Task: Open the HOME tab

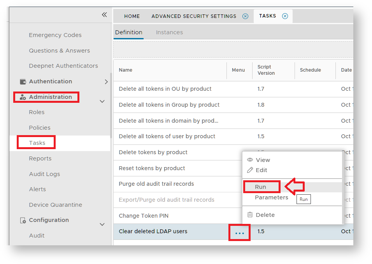Action: point(132,16)
